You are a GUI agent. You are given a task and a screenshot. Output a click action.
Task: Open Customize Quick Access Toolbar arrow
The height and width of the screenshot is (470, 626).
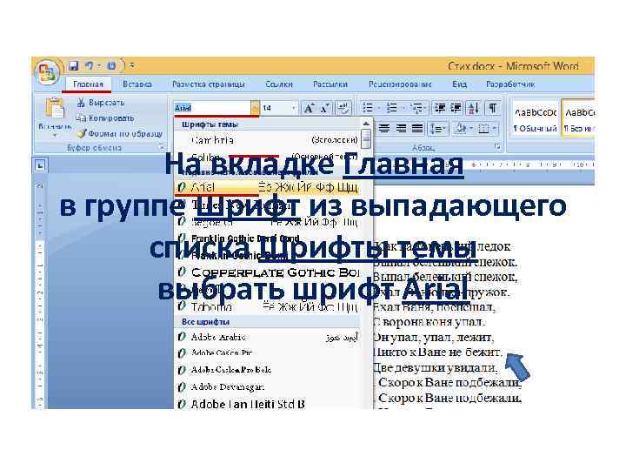click(x=132, y=65)
